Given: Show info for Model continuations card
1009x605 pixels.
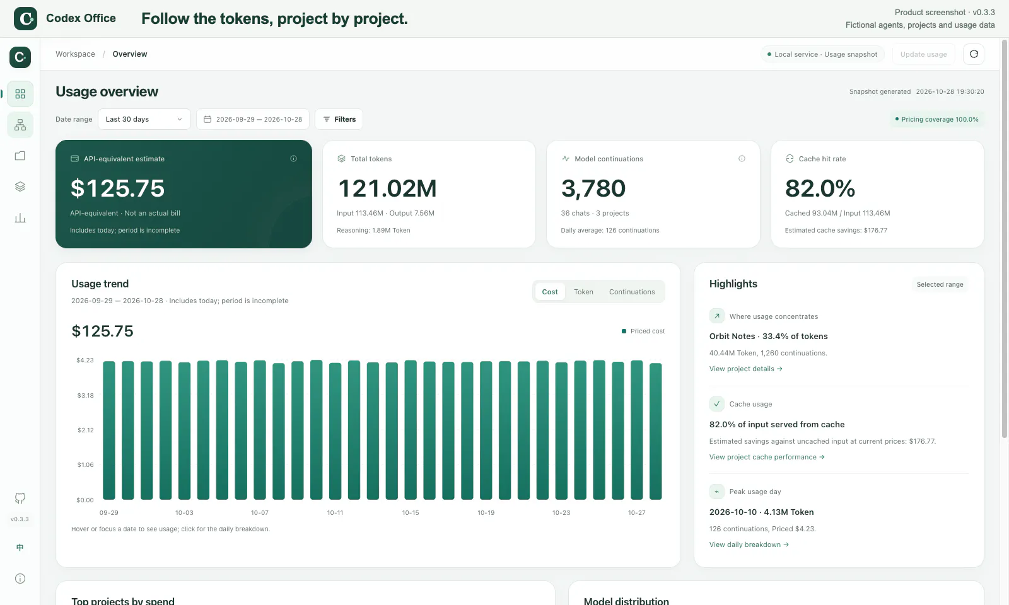Looking at the screenshot, I should (742, 159).
